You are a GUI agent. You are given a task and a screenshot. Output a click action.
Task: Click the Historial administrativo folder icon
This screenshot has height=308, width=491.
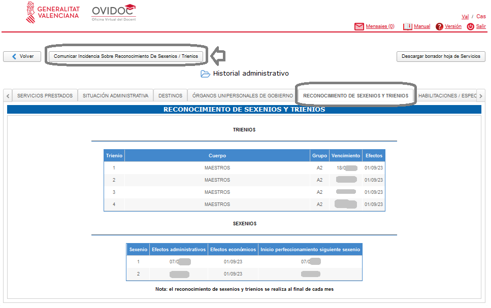(205, 74)
